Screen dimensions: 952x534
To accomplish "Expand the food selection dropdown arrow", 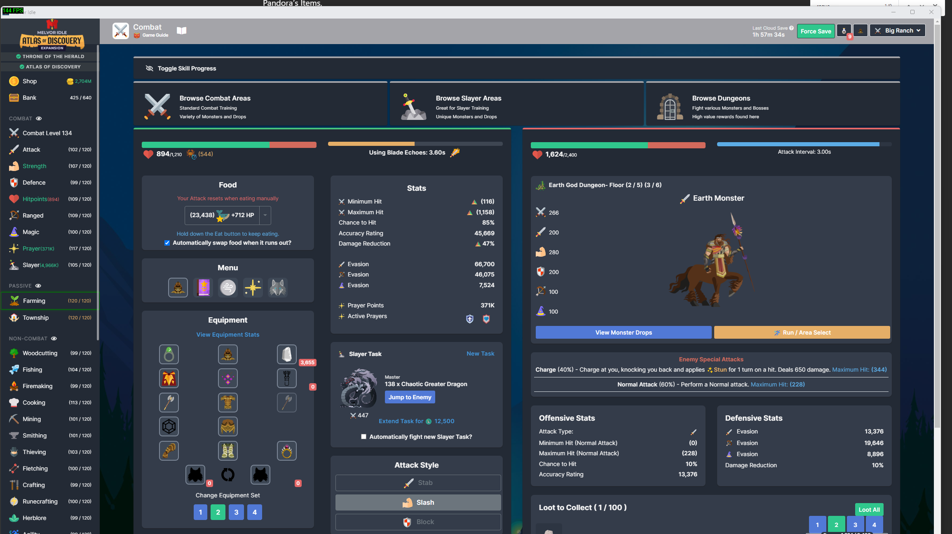I will 265,215.
